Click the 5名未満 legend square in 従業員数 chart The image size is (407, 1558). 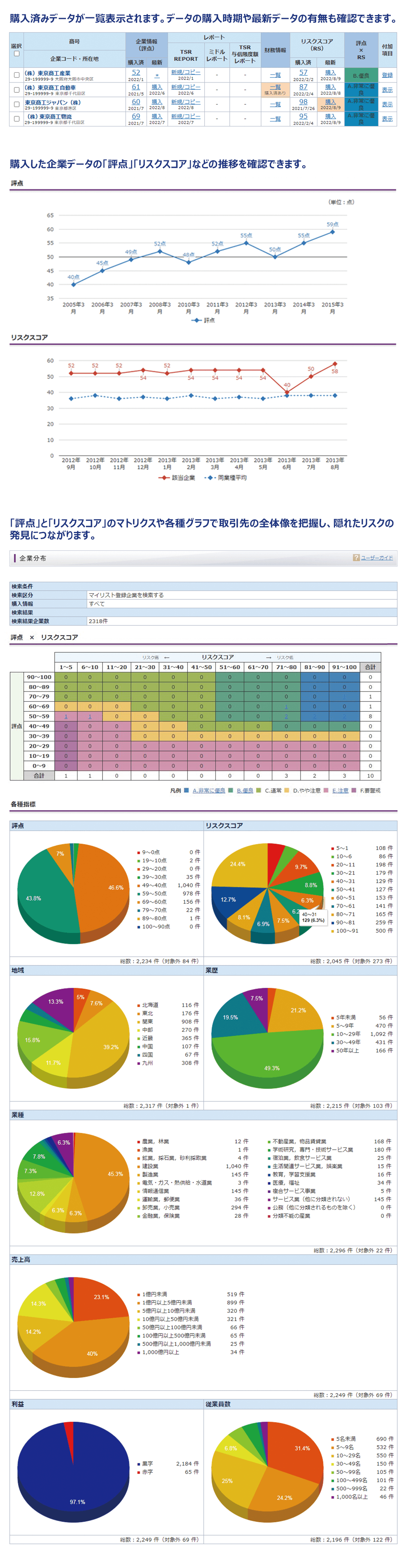[x=332, y=1439]
